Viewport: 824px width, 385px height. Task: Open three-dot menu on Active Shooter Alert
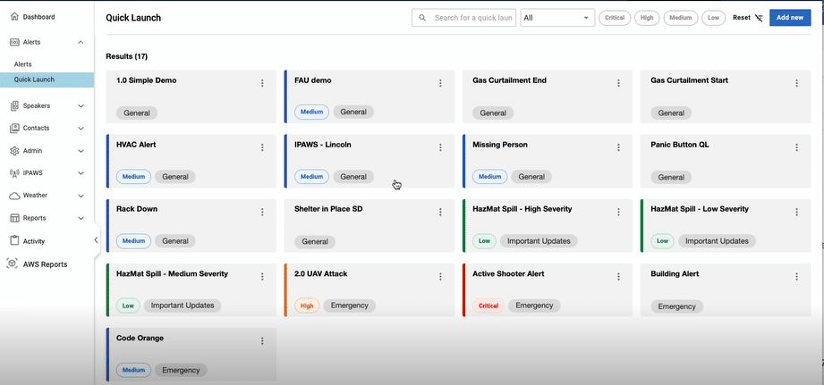[x=618, y=276]
